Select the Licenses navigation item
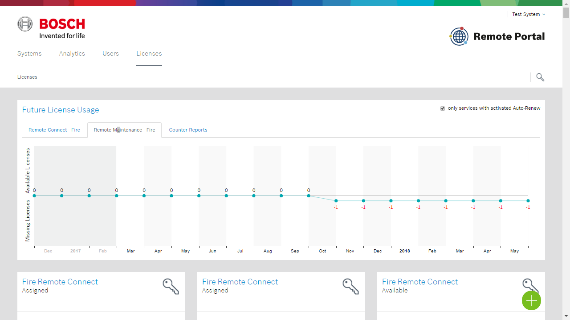 [x=149, y=53]
